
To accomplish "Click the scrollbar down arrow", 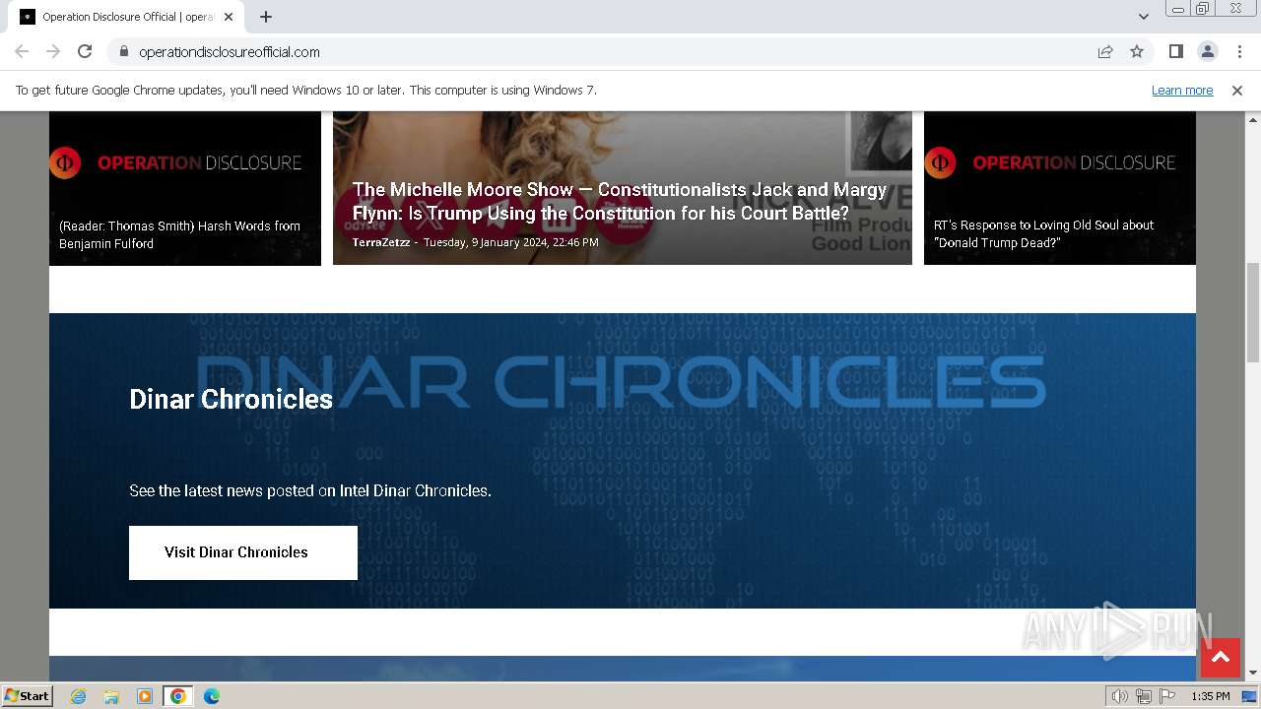I will tap(1252, 674).
